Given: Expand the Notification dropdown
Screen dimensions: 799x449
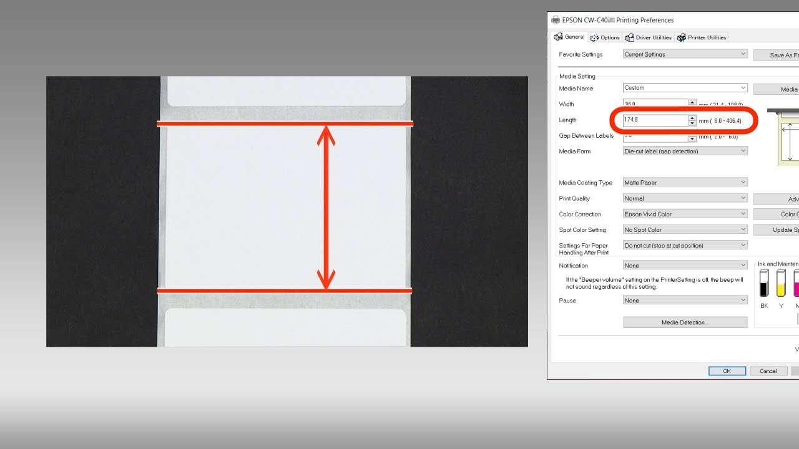Looking at the screenshot, I should tap(685, 265).
